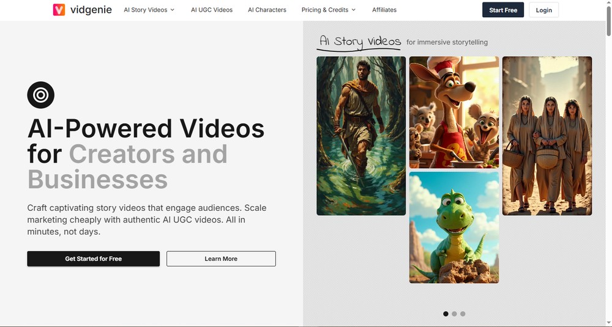Open the three robed women thumbnail
This screenshot has height=327, width=612.
click(547, 136)
